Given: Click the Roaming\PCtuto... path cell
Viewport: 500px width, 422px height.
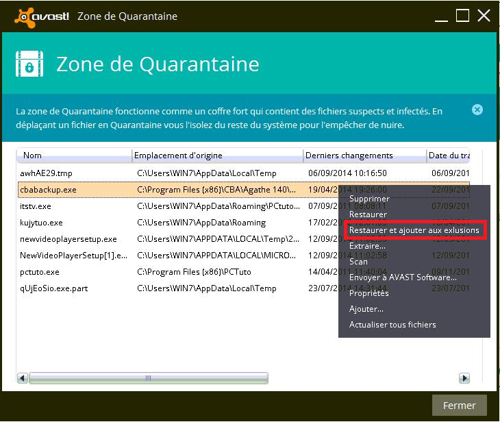Looking at the screenshot, I should coord(218,206).
